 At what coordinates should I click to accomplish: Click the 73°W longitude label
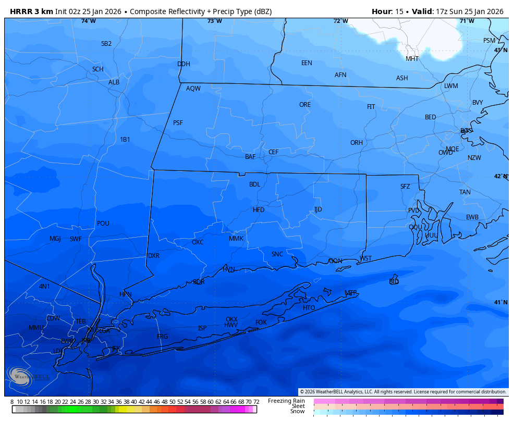tap(214, 21)
